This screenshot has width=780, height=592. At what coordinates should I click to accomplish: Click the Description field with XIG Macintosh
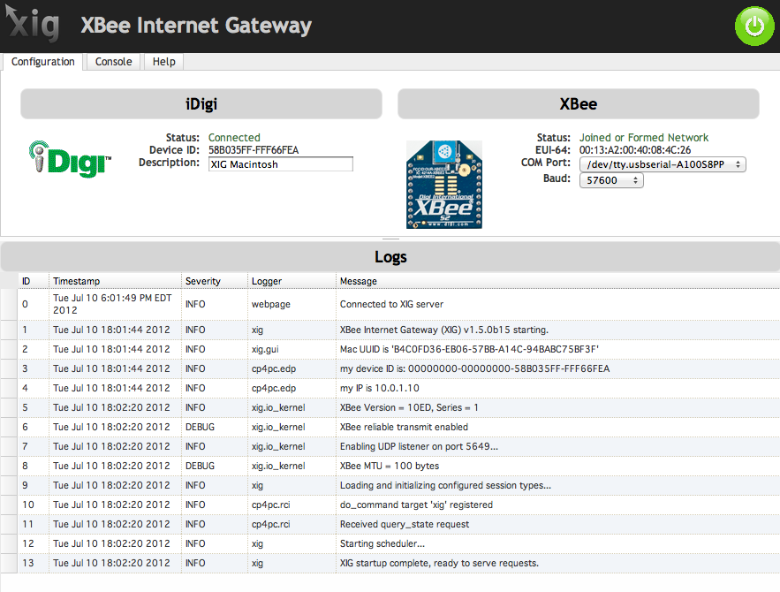tap(281, 164)
